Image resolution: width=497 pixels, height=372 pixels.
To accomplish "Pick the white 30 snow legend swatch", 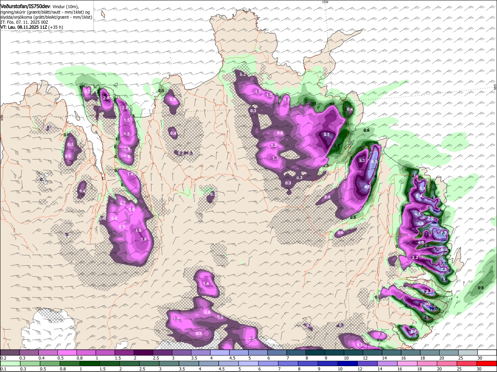I will (x=487, y=353).
